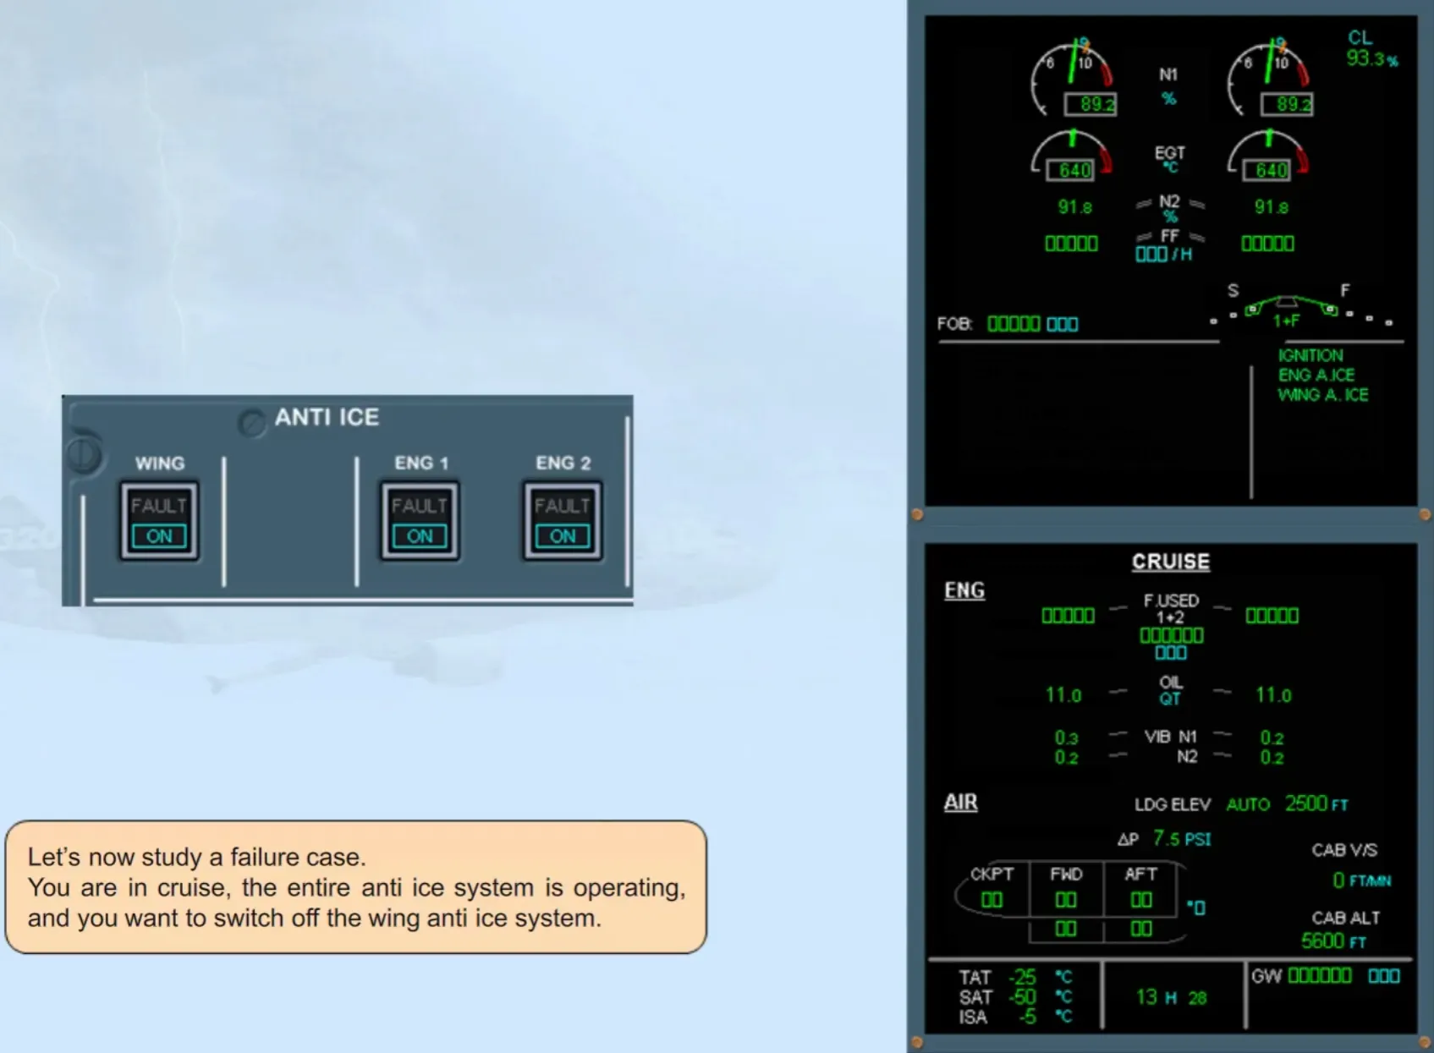Toggle the WING anti ice pushbutton
The image size is (1434, 1053).
point(159,521)
